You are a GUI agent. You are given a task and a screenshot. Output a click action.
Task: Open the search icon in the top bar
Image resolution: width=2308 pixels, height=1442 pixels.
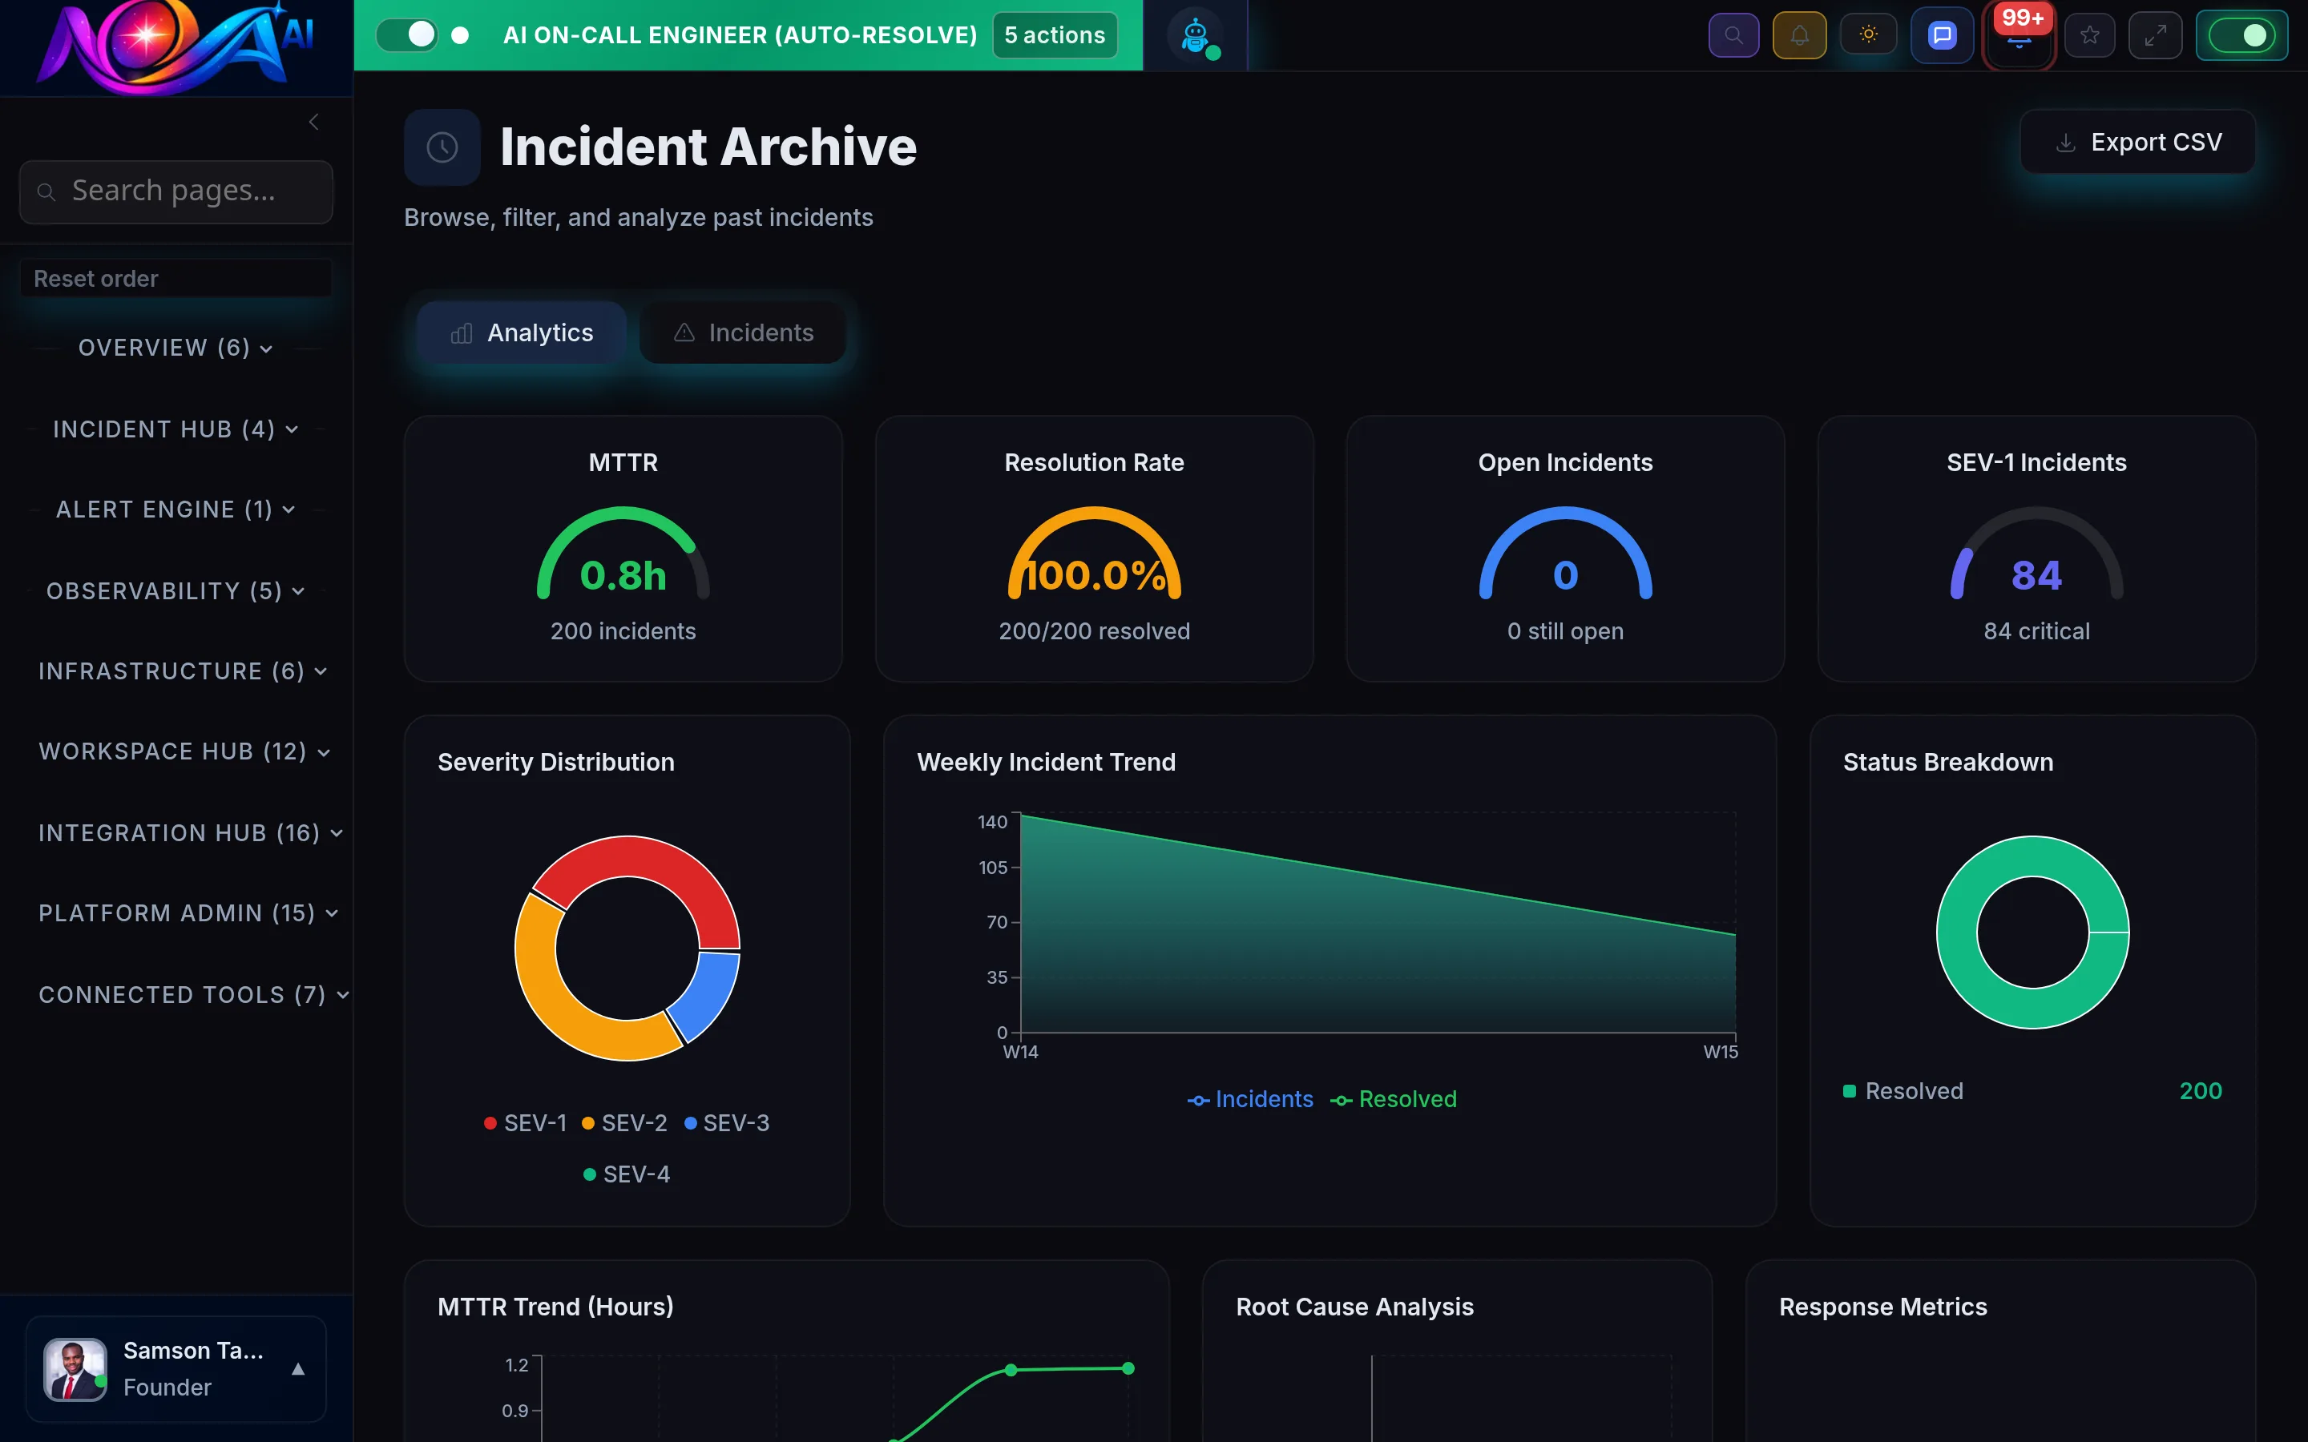1734,34
